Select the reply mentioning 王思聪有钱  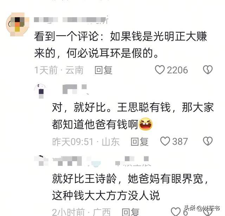(133, 116)
